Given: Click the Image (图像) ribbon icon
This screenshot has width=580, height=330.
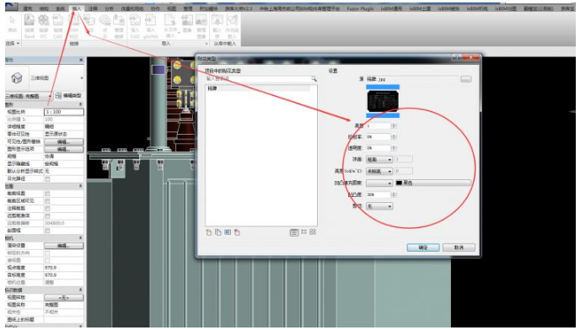Looking at the screenshot, I should click(x=187, y=21).
